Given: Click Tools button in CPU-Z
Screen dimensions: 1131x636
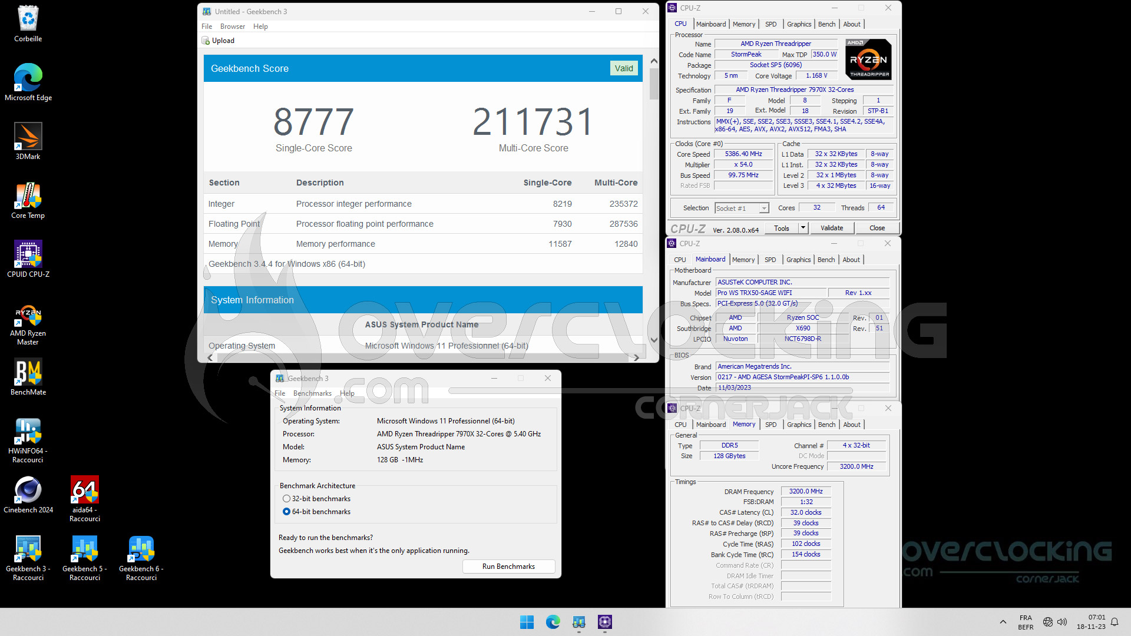Looking at the screenshot, I should [782, 228].
